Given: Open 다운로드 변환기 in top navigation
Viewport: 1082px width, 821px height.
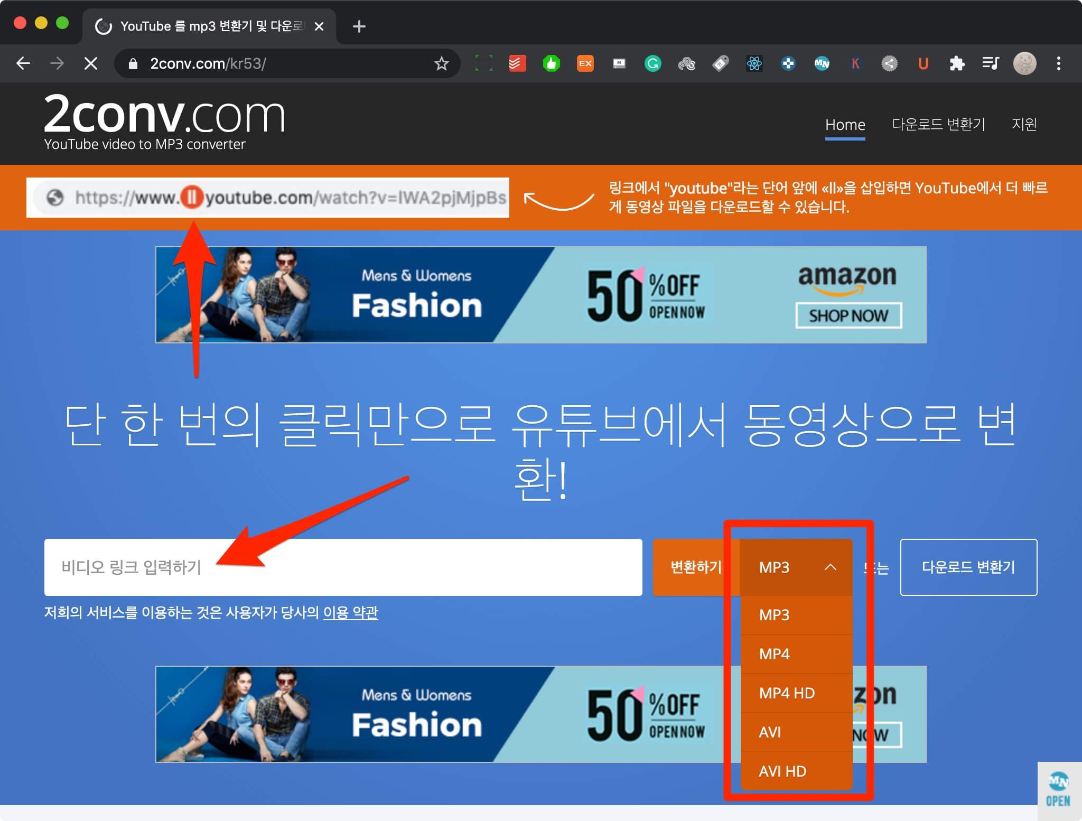Looking at the screenshot, I should click(938, 125).
